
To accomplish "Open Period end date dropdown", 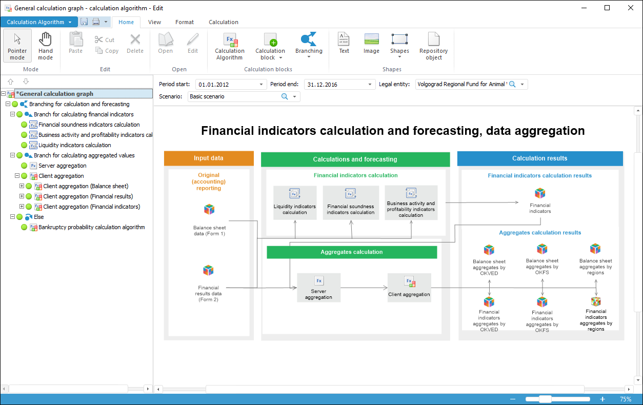I will tap(370, 84).
